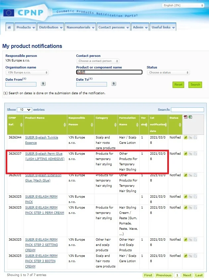Go to the Last page
This screenshot has height=279, width=209.
tap(199, 275)
